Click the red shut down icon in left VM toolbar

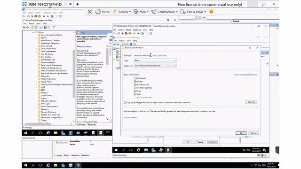[x=36, y=16]
